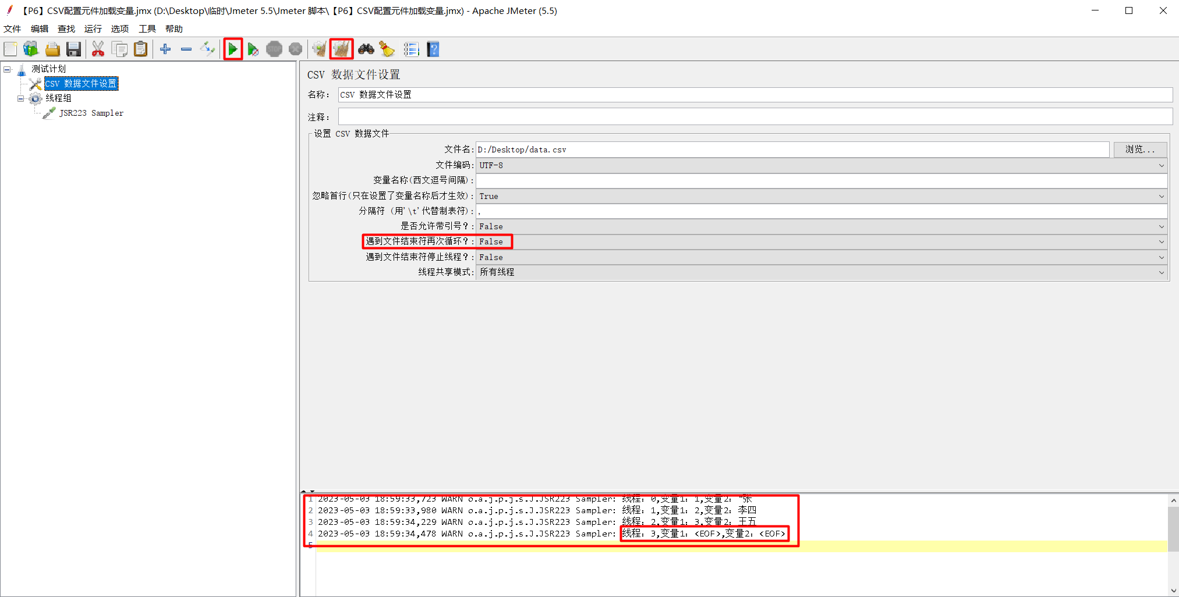Open the Templates icon
Viewport: 1179px width, 597px height.
tap(31, 49)
